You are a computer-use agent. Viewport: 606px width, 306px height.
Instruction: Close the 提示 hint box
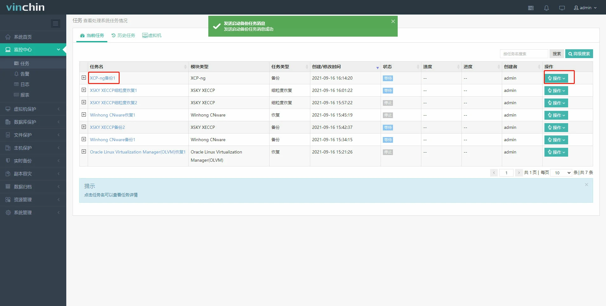click(586, 185)
